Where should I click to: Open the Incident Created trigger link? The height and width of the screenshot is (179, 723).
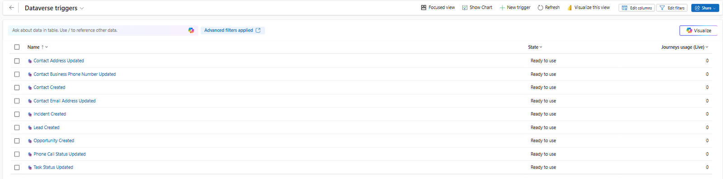(50, 114)
